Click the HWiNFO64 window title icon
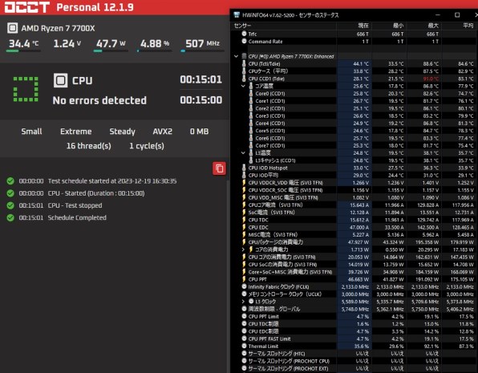Screen dimensions: 478x373 coord(237,14)
